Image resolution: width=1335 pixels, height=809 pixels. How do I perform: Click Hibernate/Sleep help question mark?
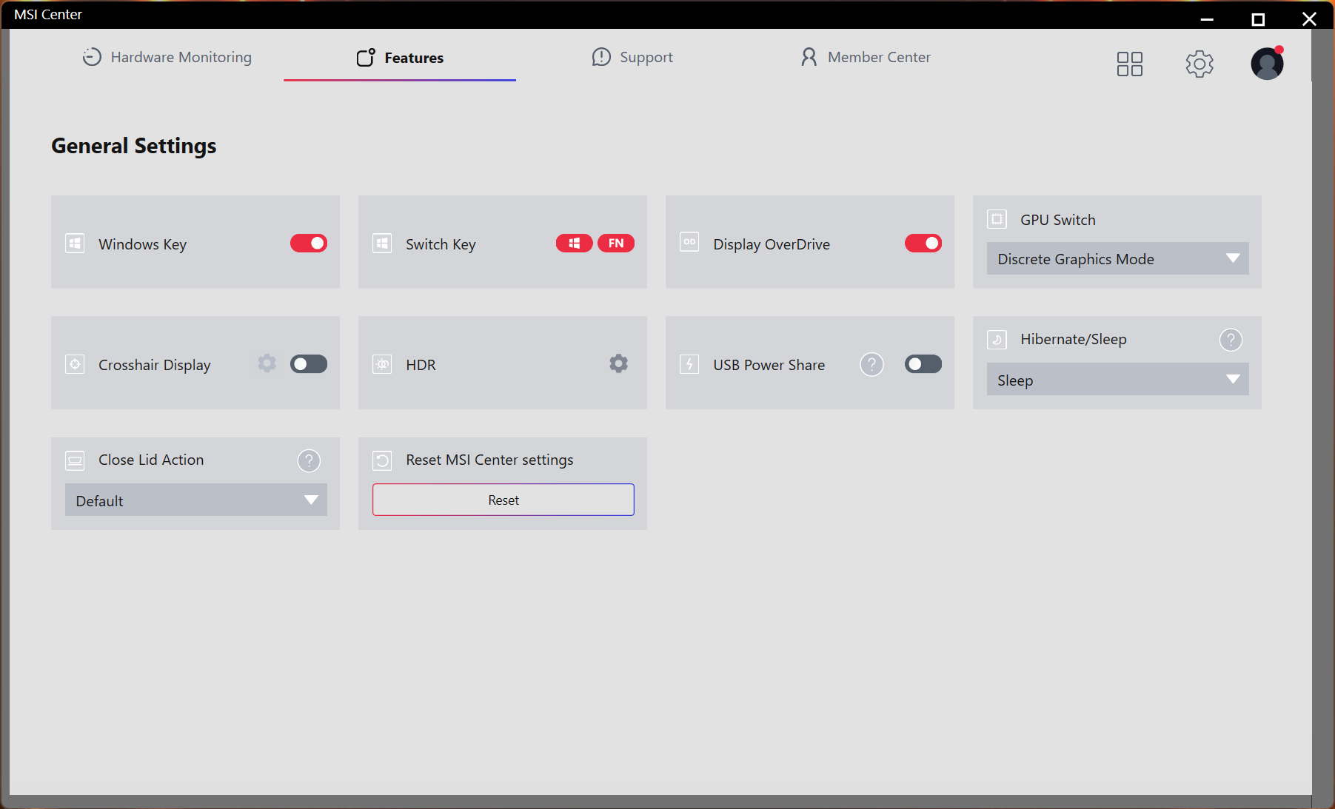1230,340
